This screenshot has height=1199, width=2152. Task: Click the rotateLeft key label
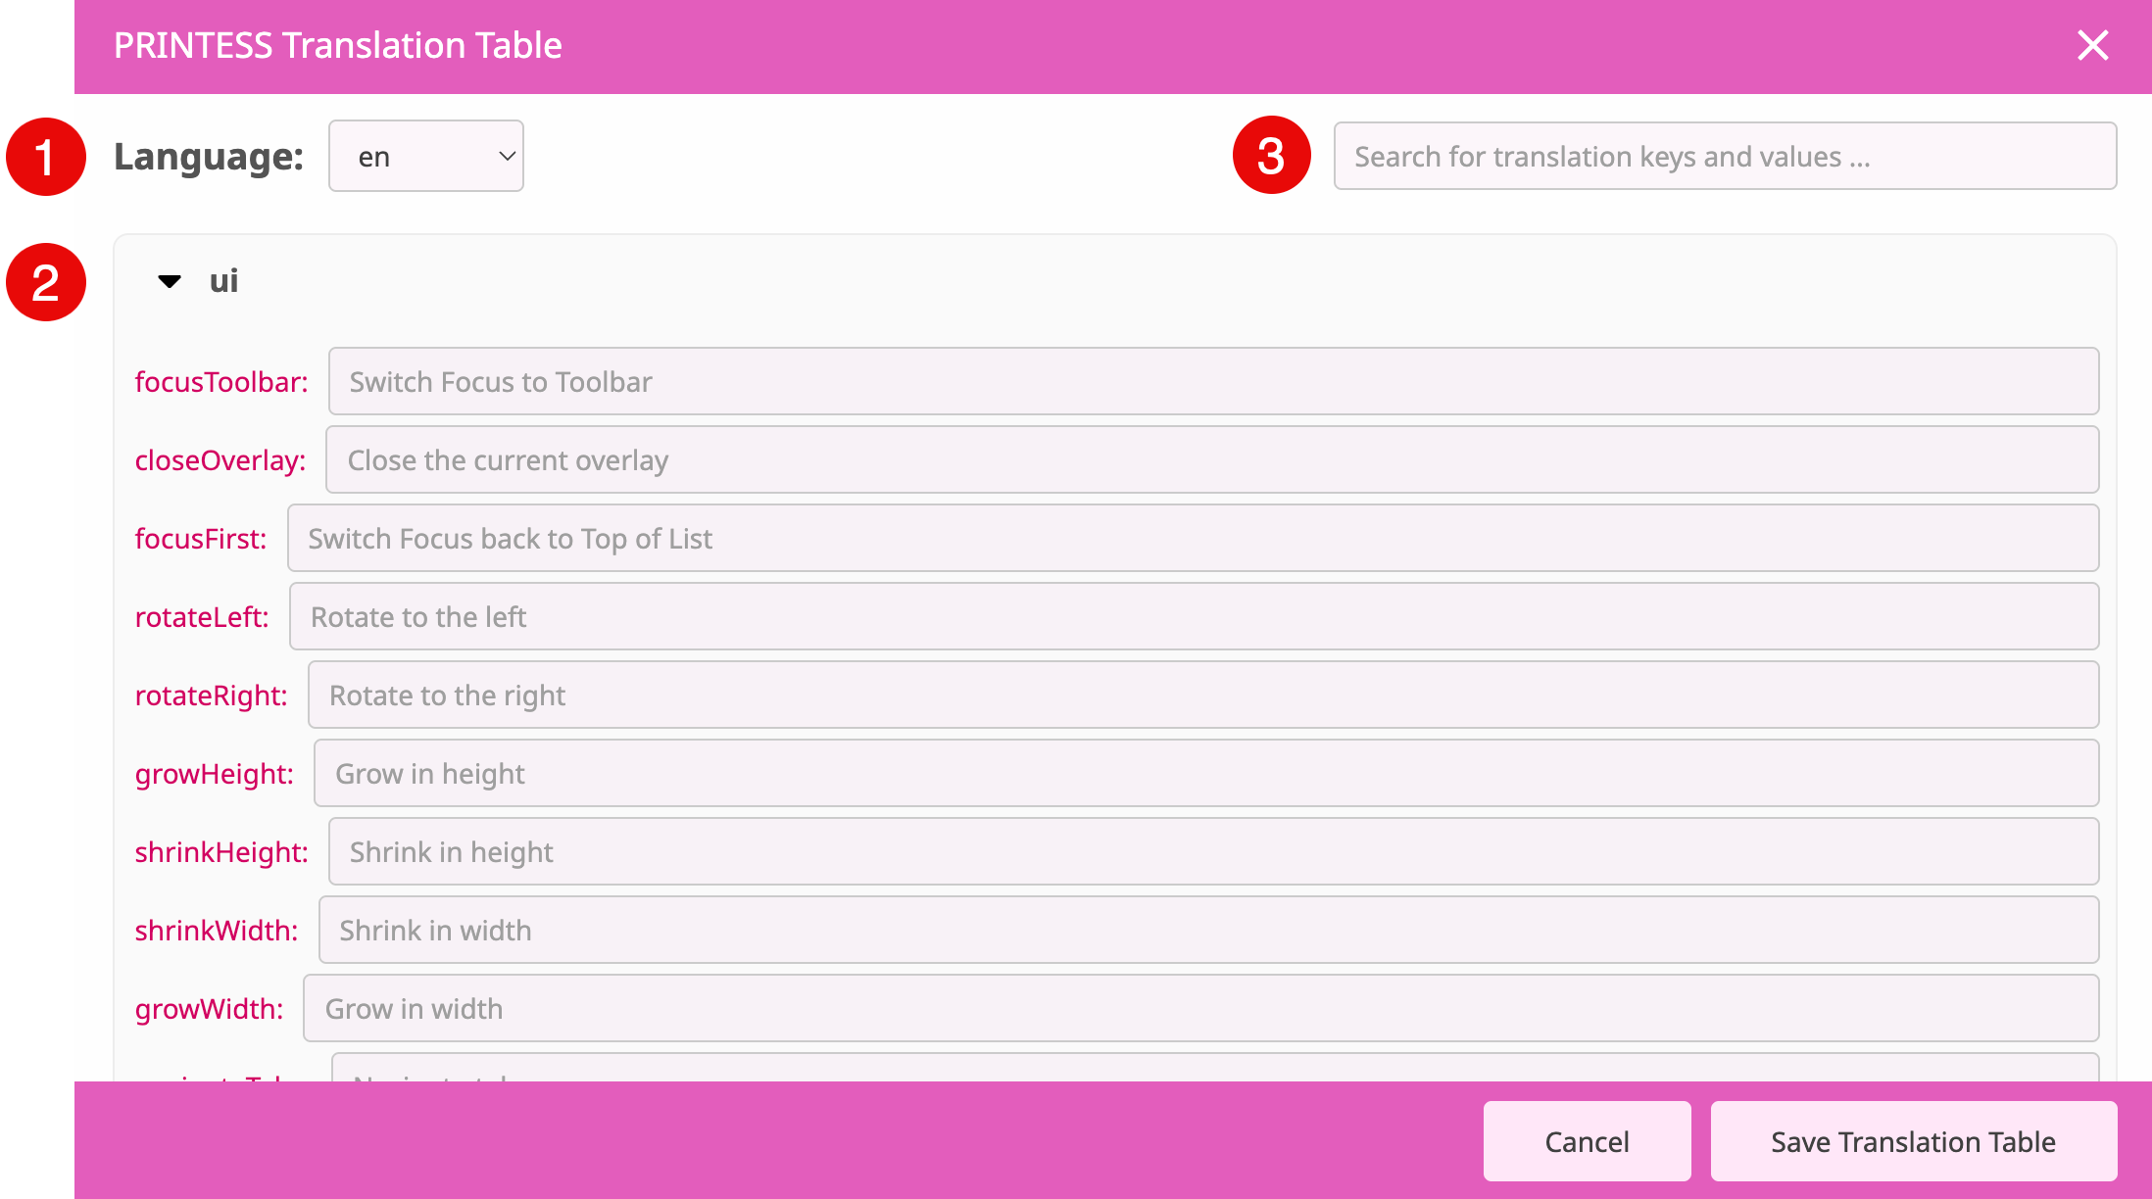coord(202,616)
